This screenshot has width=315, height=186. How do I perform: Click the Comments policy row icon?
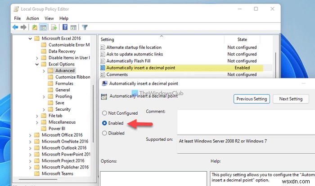(103, 74)
